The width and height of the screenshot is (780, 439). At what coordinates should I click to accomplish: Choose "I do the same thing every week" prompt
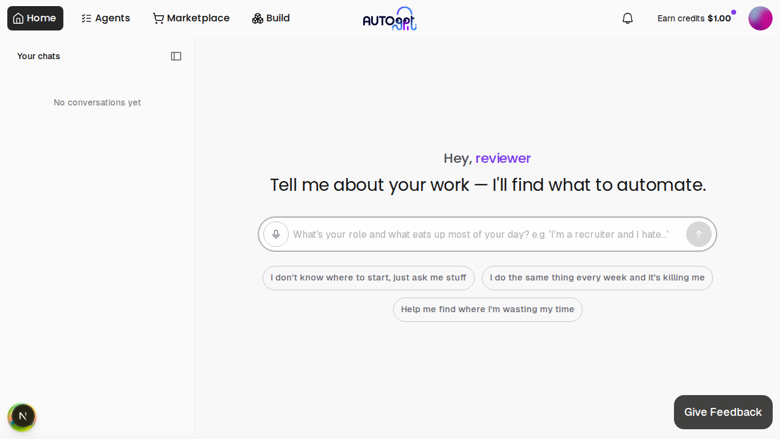point(597,278)
